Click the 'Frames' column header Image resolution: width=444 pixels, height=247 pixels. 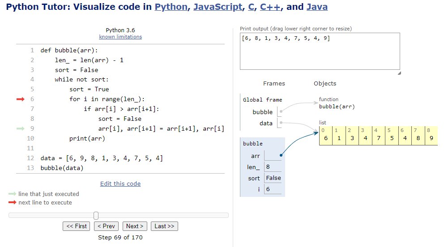click(274, 84)
